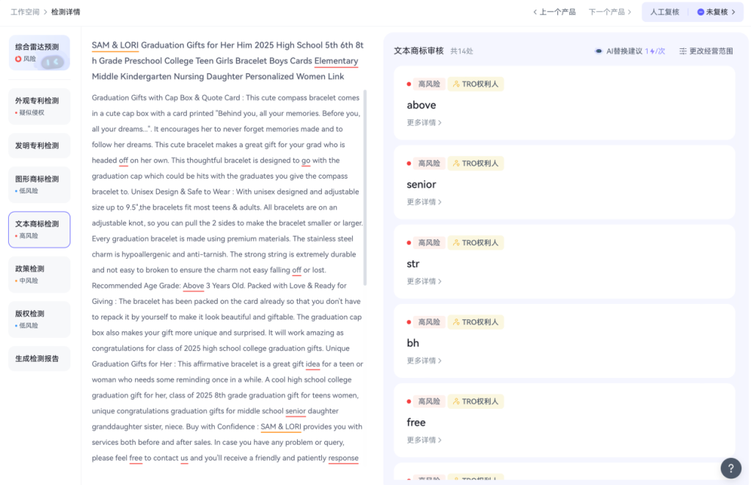The height and width of the screenshot is (485, 751).
Task: Click underlined word idea in description
Action: (x=312, y=364)
